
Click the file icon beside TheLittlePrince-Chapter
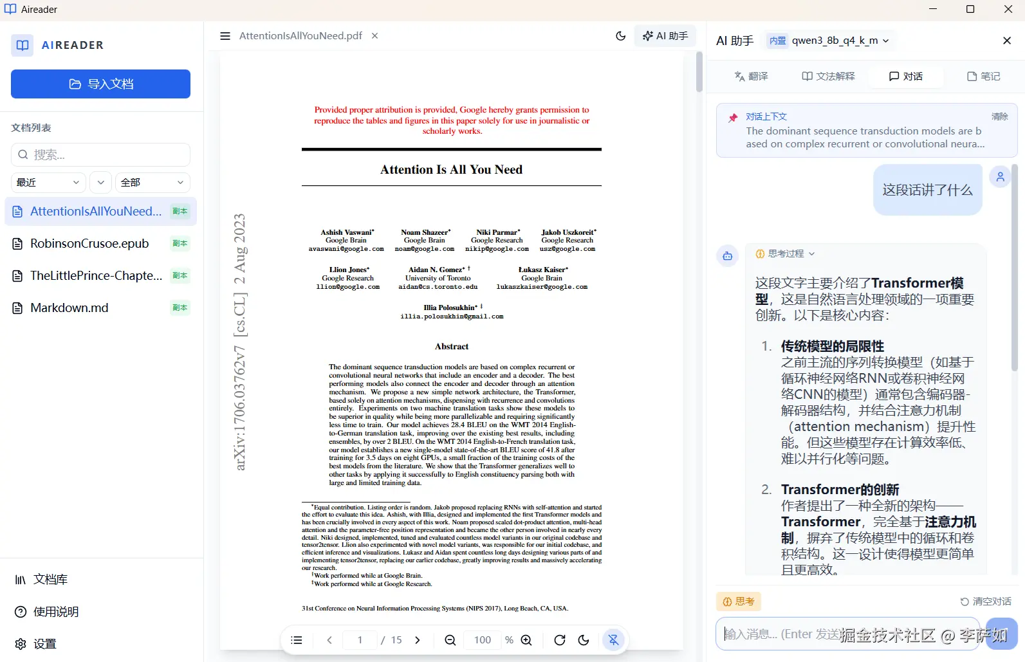pyautogui.click(x=18, y=275)
